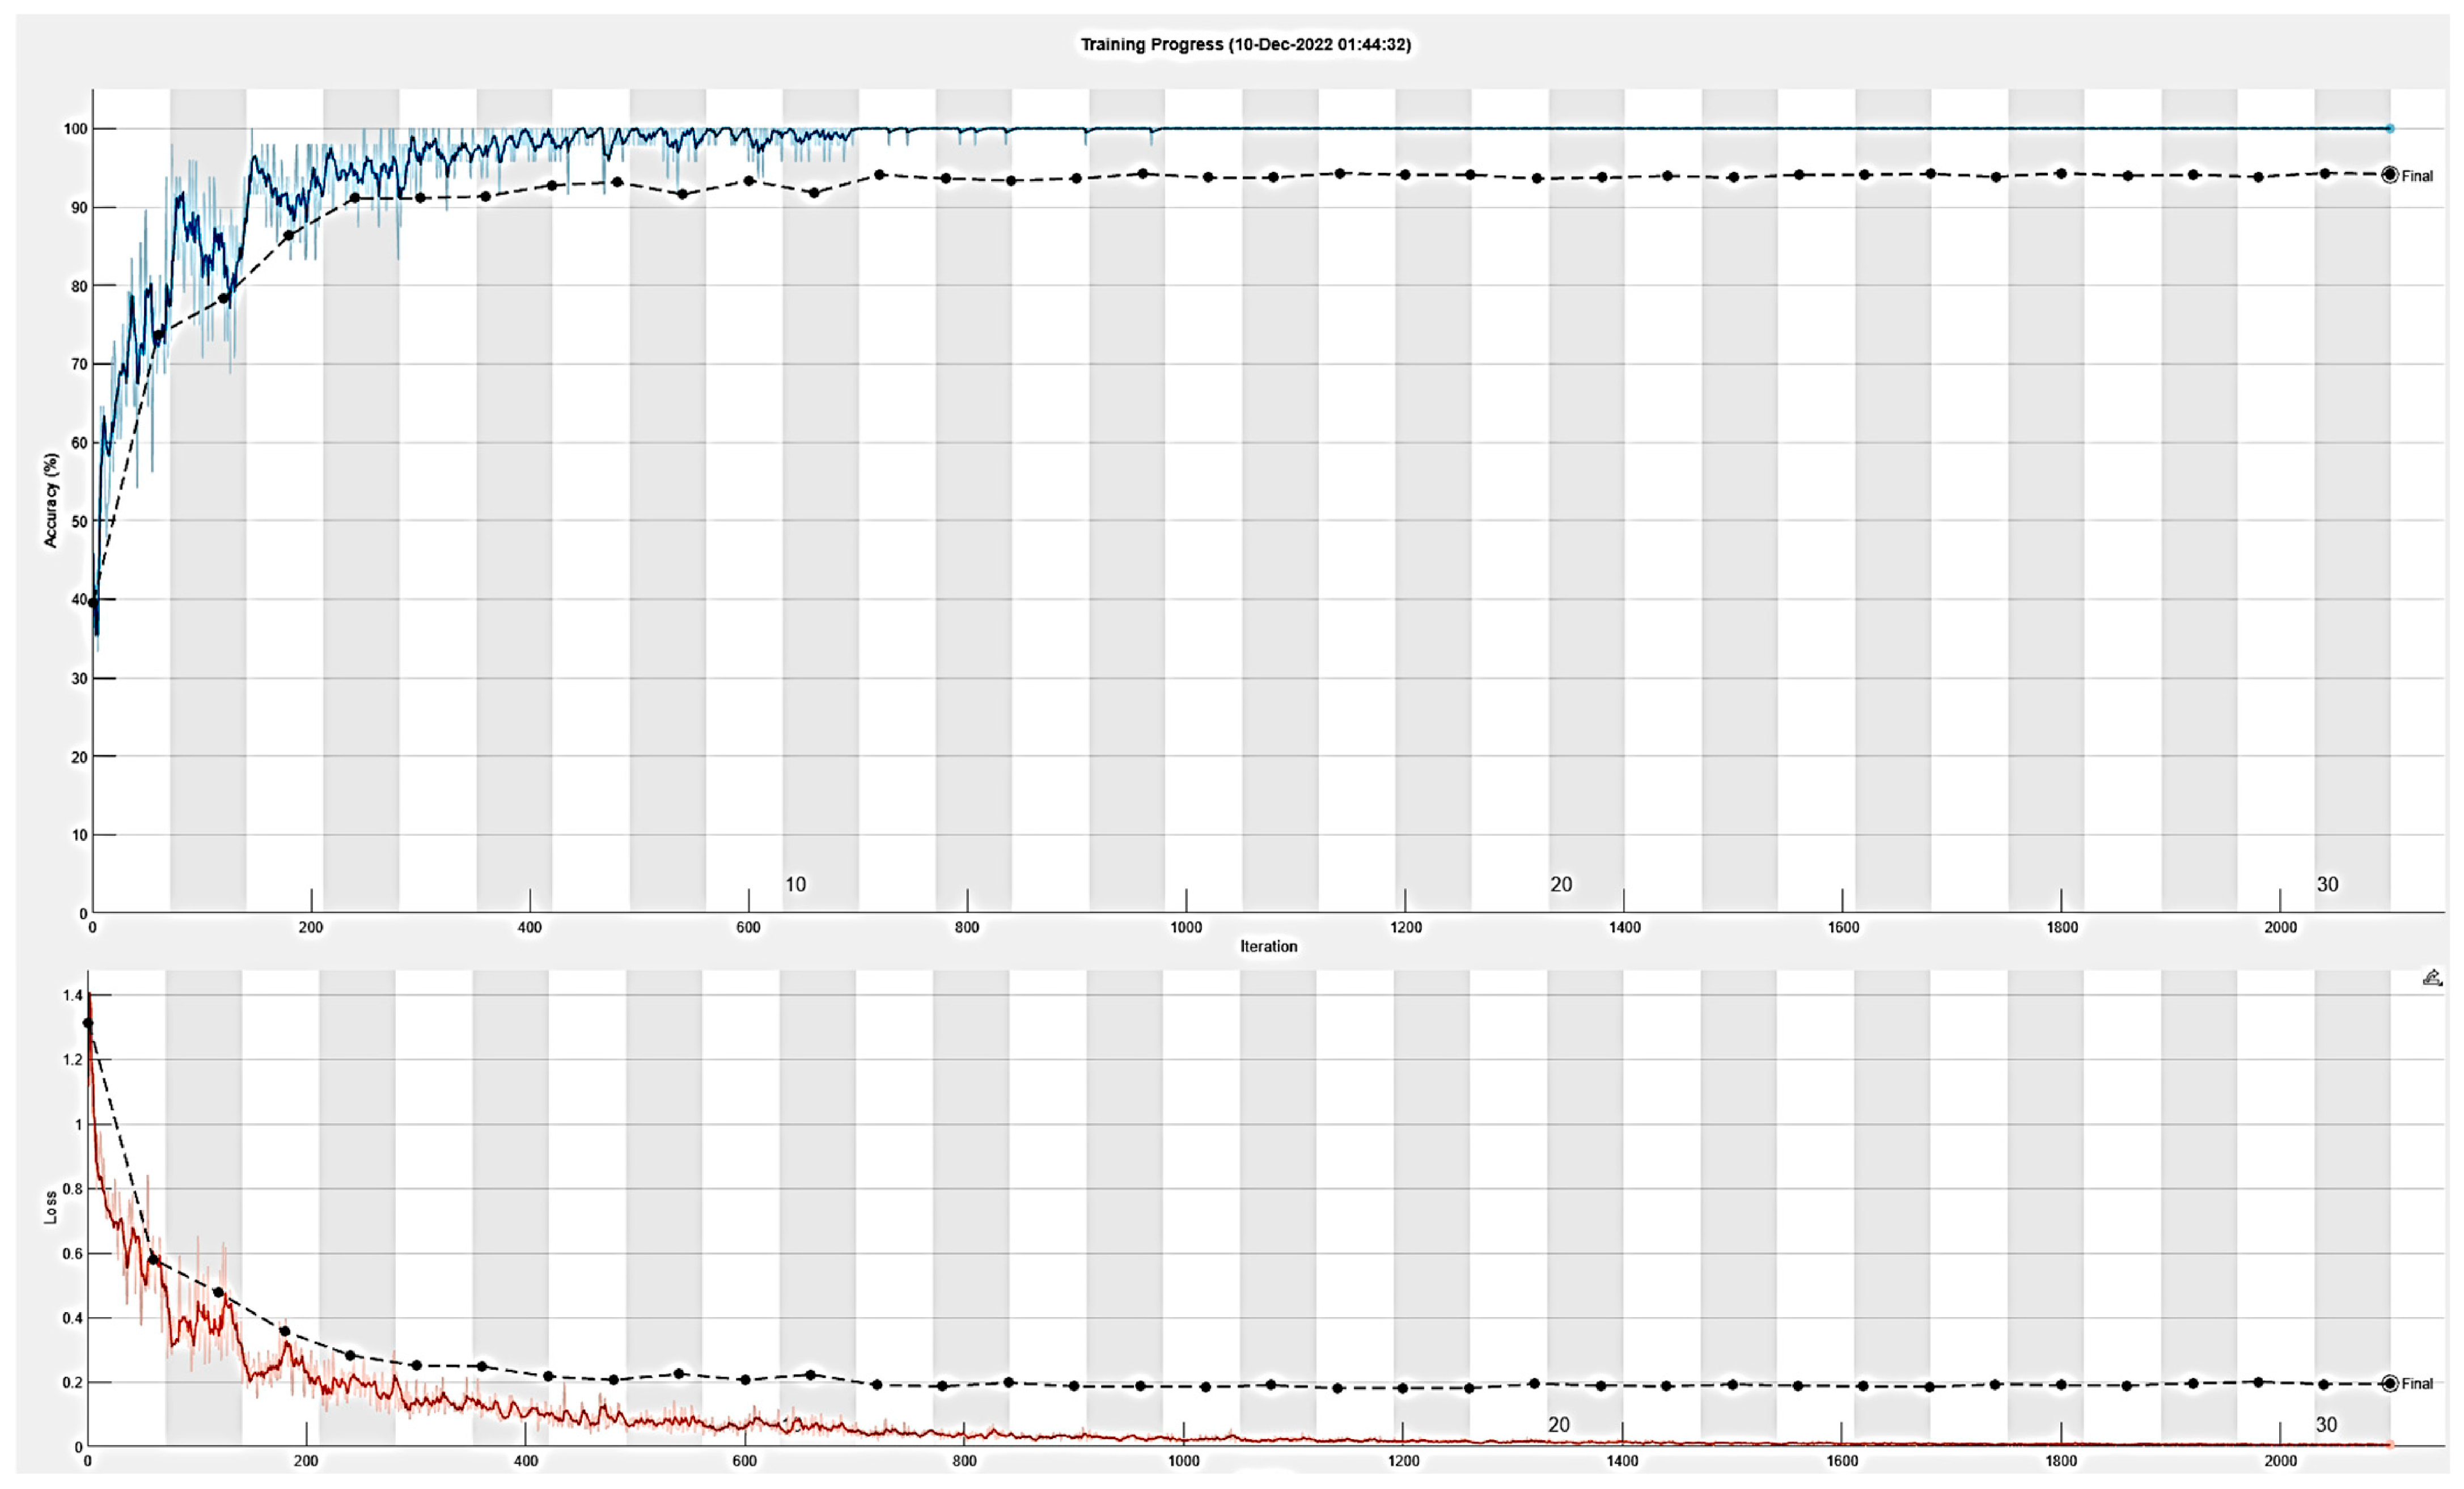Click the Final label beside the accuracy plot
This screenshot has height=1489, width=2464.
[x=2417, y=176]
